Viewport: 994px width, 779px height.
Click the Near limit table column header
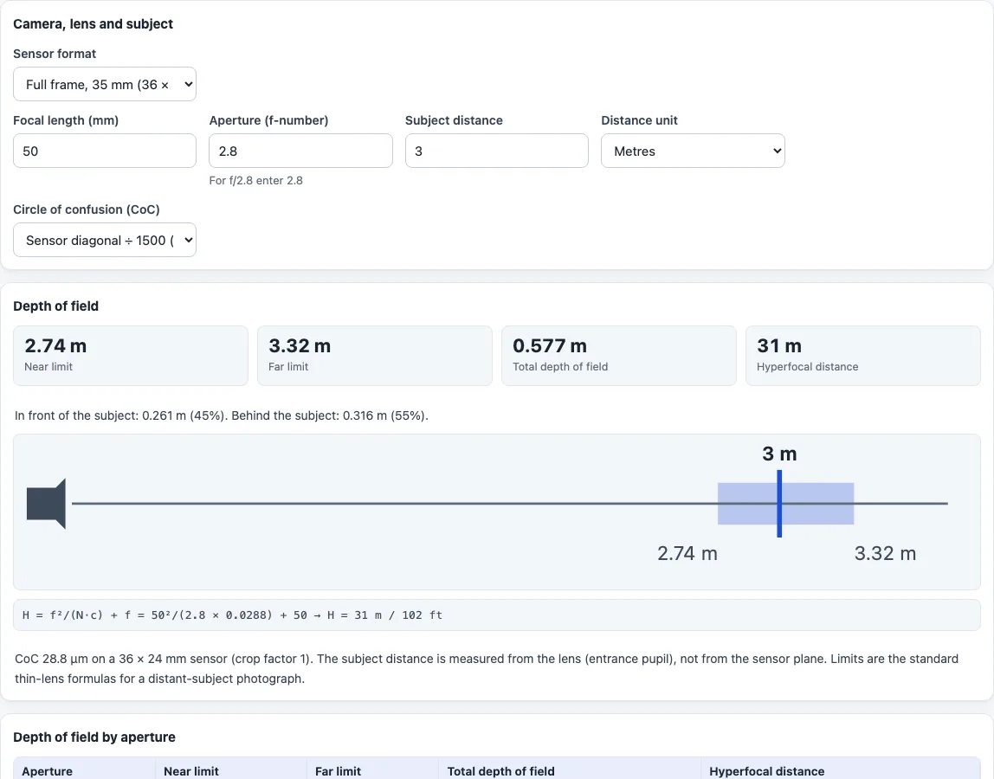coord(231,770)
